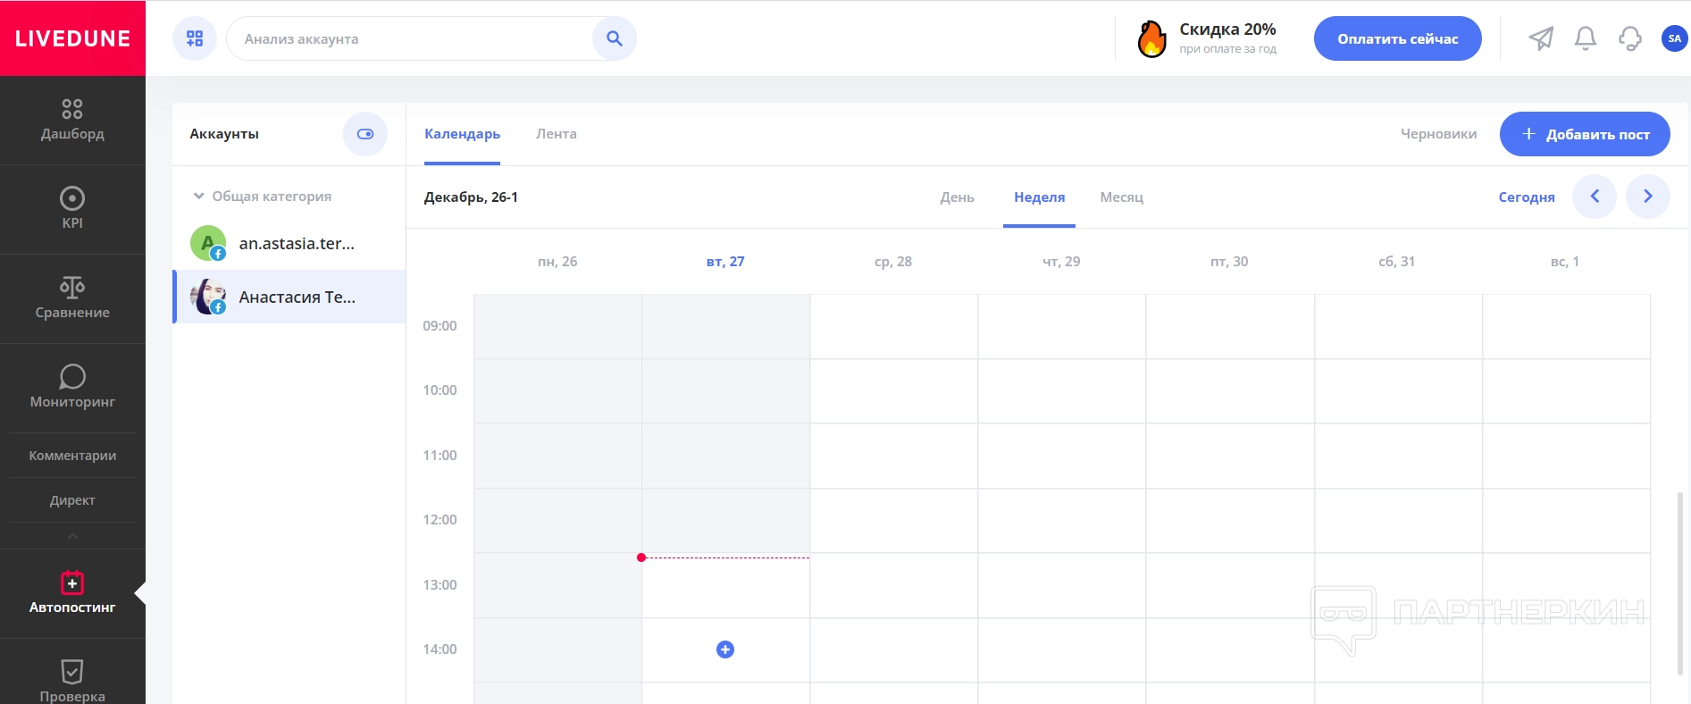Open the Дашборд sidebar section
Viewport: 1691px width, 704px height.
[x=72, y=121]
